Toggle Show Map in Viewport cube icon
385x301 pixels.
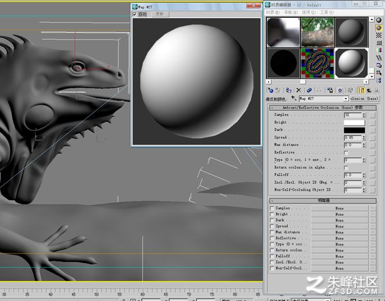351,90
